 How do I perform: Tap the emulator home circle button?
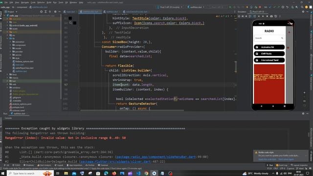273,106
